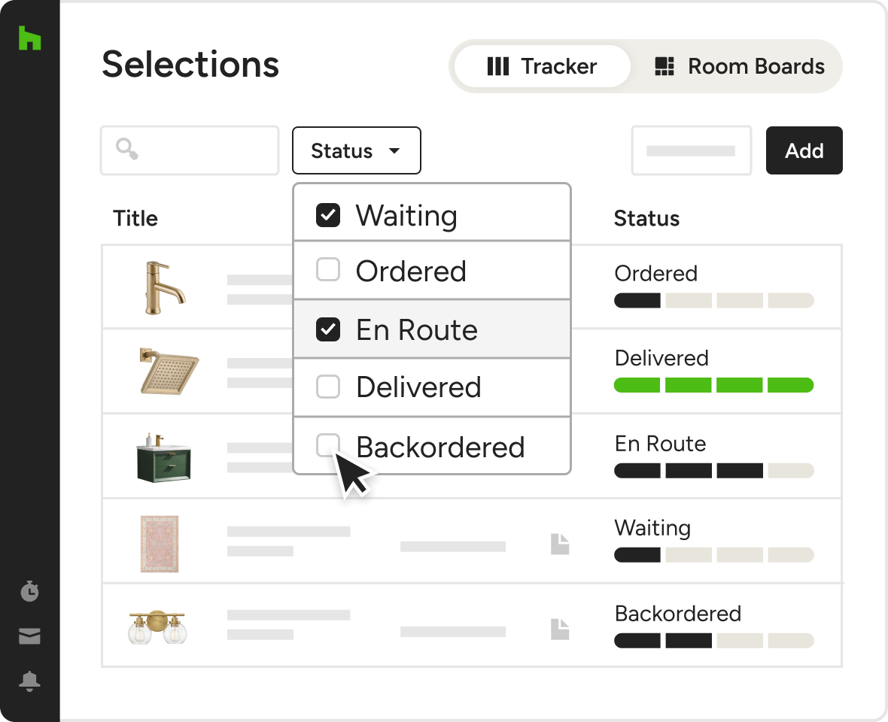Viewport: 888px width, 722px height.
Task: Click the Room Boards grid icon
Action: click(664, 66)
